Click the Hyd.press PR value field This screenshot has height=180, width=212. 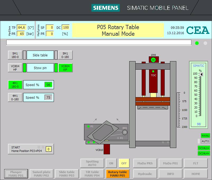pos(50,34)
